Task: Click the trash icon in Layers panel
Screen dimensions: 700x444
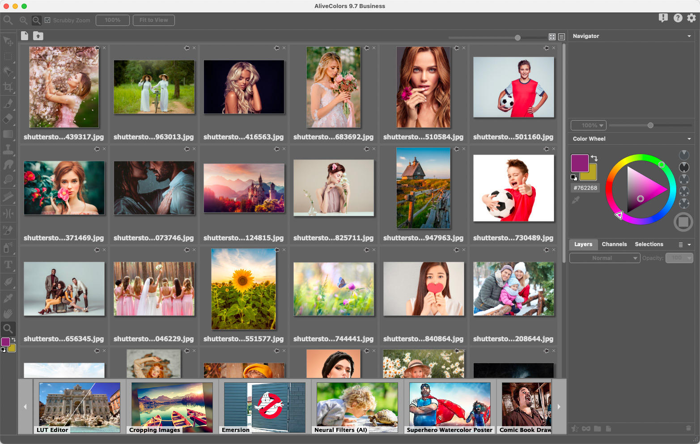Action: tap(688, 428)
